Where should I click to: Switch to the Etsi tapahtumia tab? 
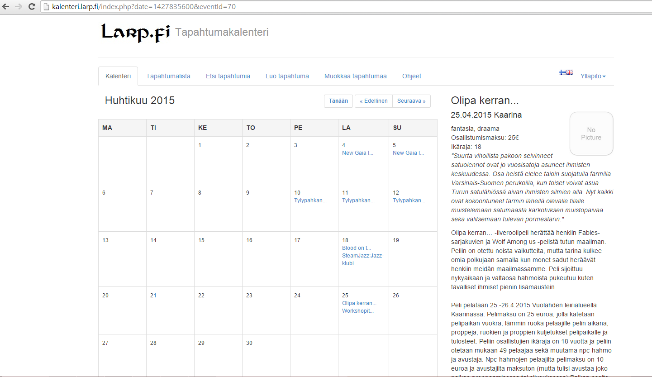[228, 76]
